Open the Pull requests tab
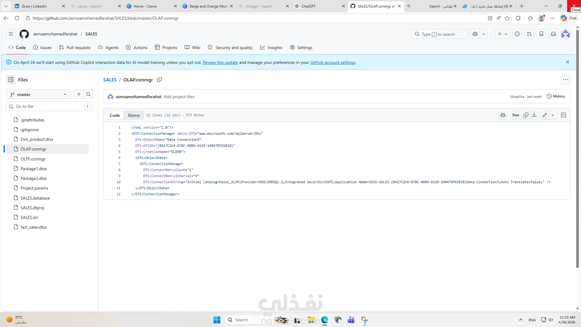Viewport: 581px width, 327px height. tap(75, 48)
